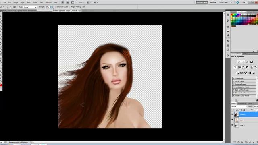This screenshot has width=258, height=145.
Task: Expand Hue/Saturation Presets list
Action: 233,87
